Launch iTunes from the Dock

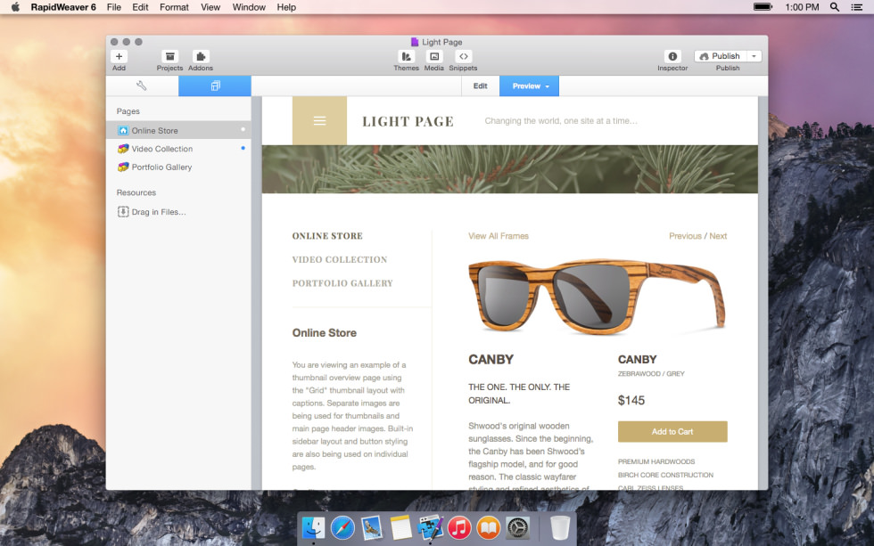(459, 527)
